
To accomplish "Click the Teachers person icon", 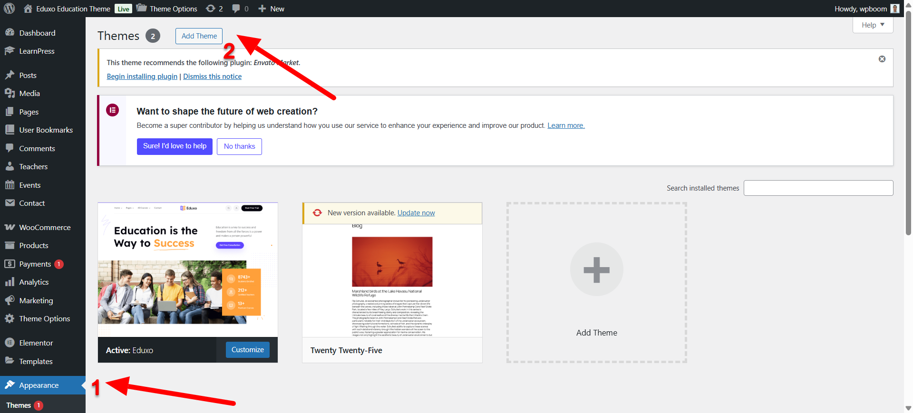I will tap(10, 166).
